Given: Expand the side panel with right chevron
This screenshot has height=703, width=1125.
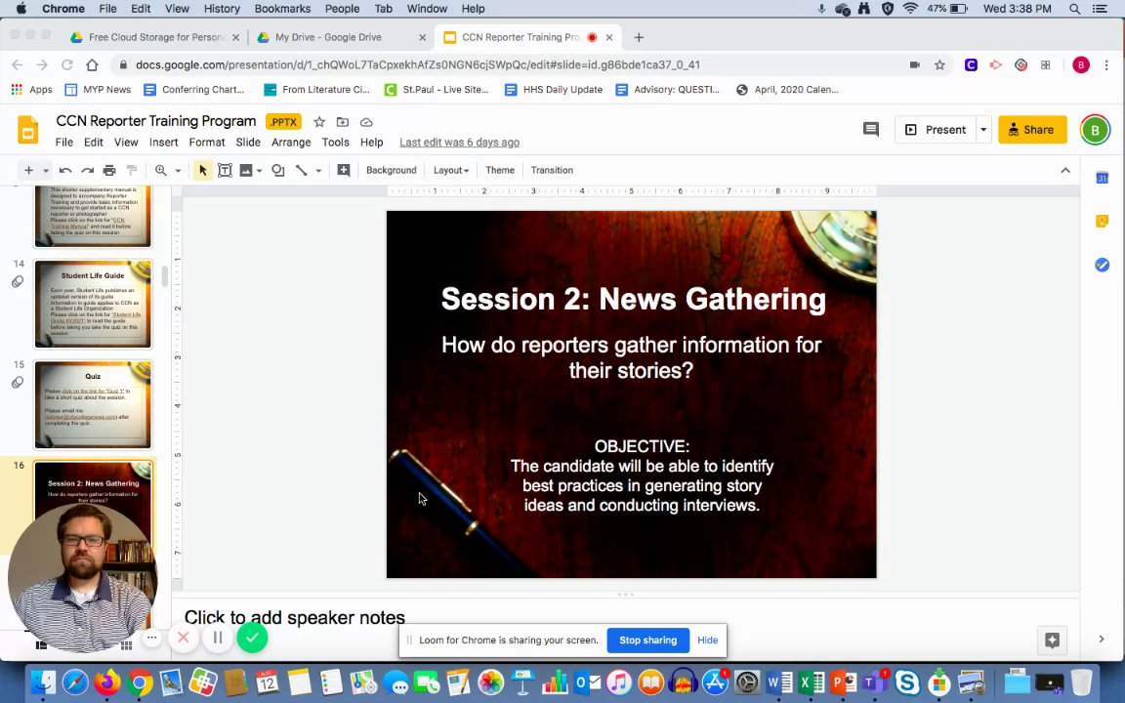Looking at the screenshot, I should click(1102, 639).
